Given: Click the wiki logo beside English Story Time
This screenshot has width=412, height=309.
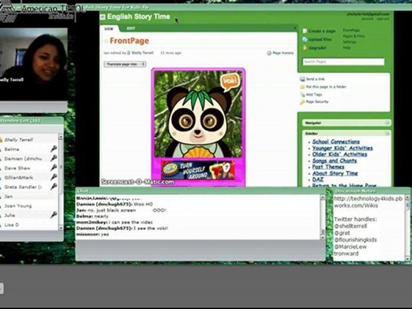Looking at the screenshot, I should 103,17.
